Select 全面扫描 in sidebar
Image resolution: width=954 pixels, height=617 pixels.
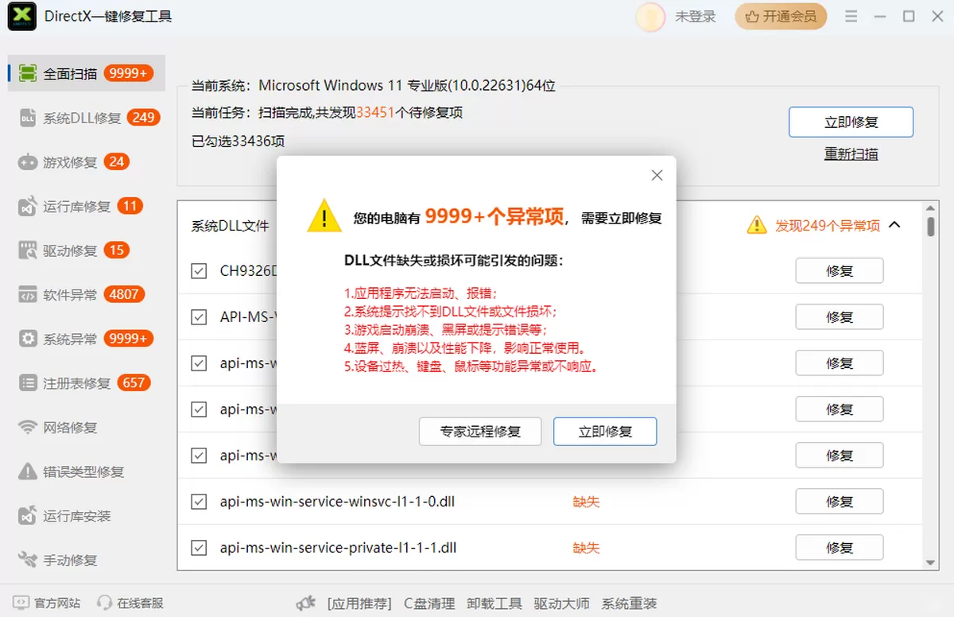point(86,73)
